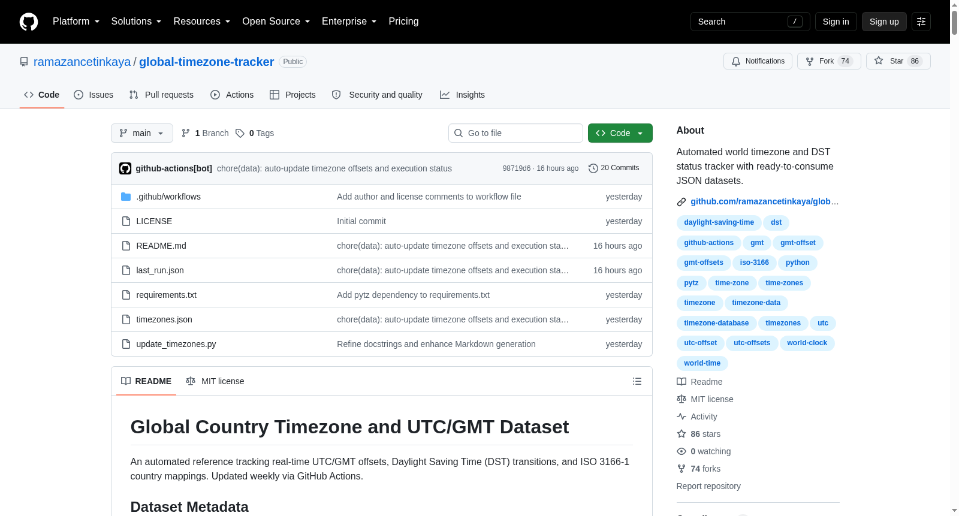Open the Pricing page

pyautogui.click(x=403, y=22)
